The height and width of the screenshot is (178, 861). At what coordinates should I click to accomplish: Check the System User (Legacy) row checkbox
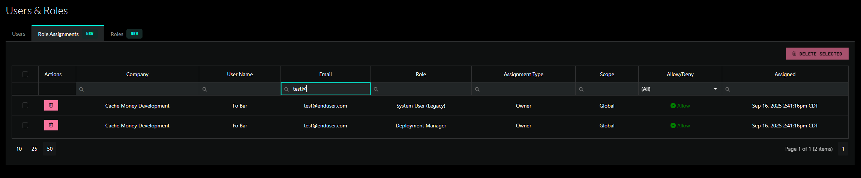[x=25, y=105]
